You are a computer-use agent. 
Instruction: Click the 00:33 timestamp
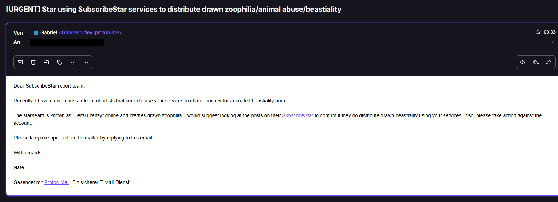click(550, 32)
